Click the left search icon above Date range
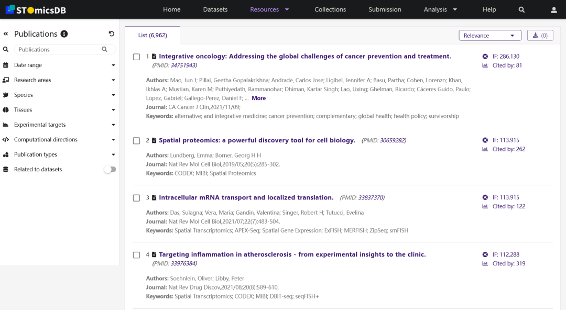566x310 pixels. [6, 49]
